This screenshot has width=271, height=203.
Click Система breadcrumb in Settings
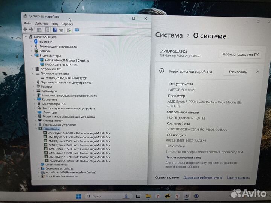tap(169, 35)
